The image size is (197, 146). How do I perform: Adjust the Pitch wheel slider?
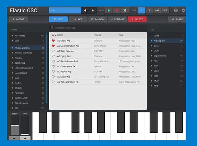[x=15, y=125]
